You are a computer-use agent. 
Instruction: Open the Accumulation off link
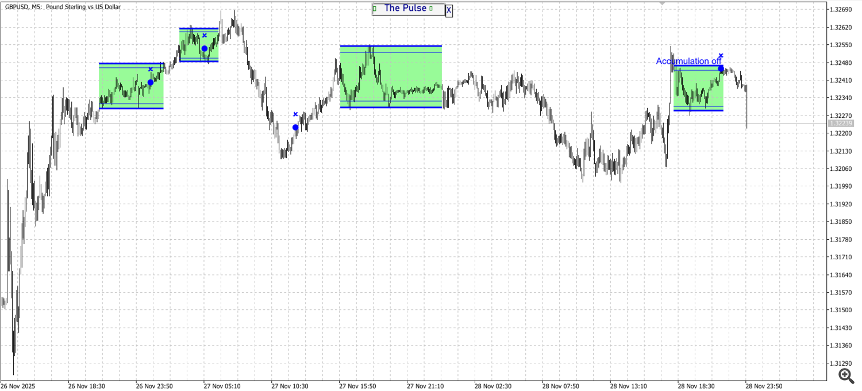[689, 61]
